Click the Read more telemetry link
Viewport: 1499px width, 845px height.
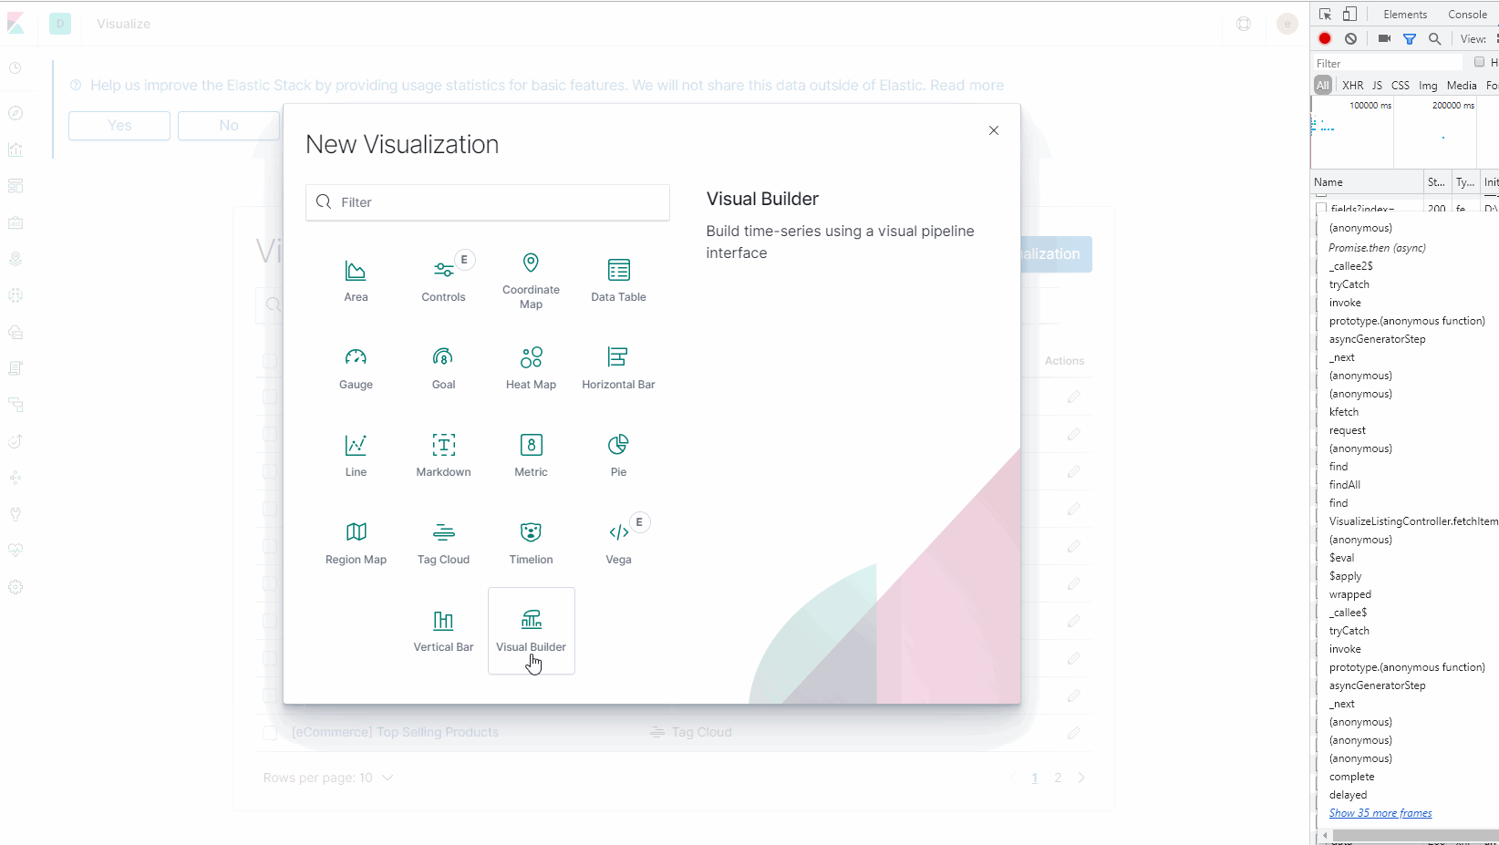967,85
